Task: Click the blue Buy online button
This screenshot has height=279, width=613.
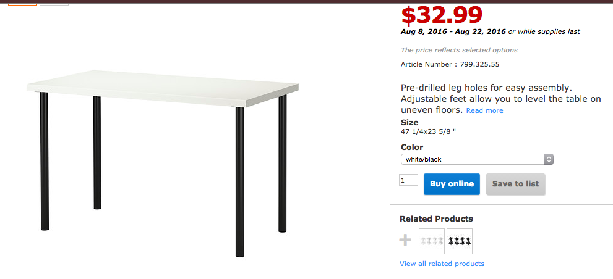Action: pyautogui.click(x=452, y=184)
